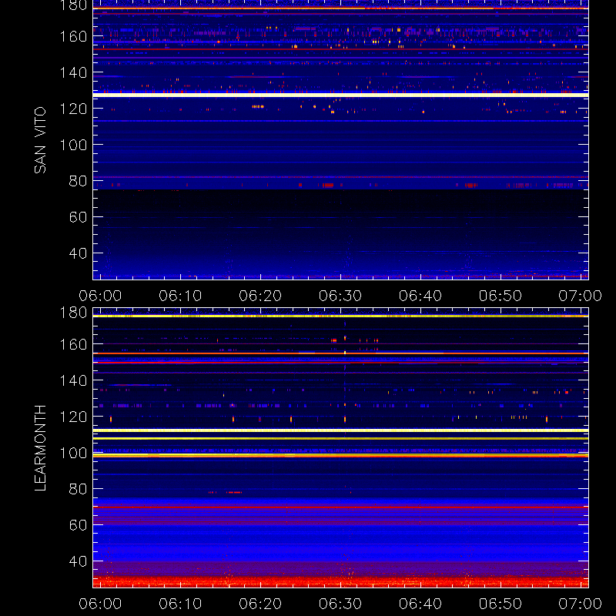Screen dimensions: 616x616
Task: Choose 06:30 time label under LEARMONTH plot
Action: pos(340,604)
